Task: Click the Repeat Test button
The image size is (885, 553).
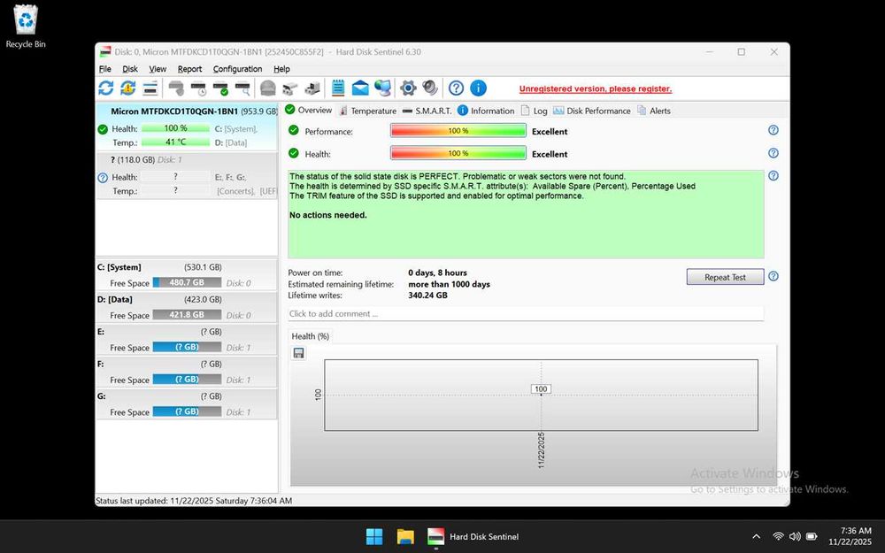Action: (x=726, y=277)
